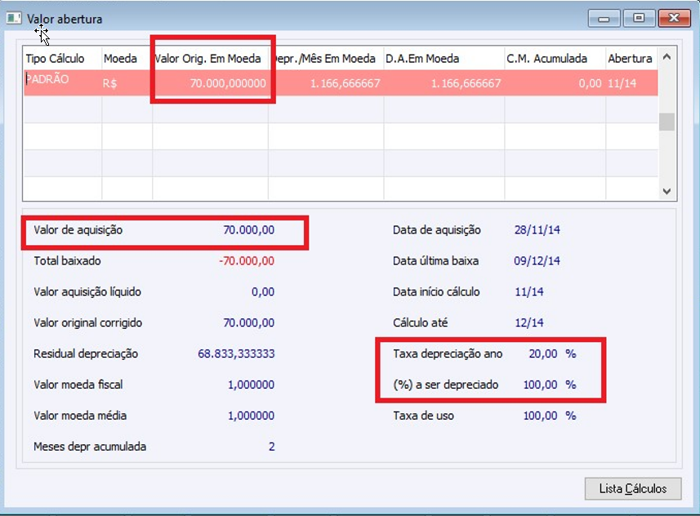Screen dimensions: 700x516
Task: Click the Valor de aquisição value 70.000,00
Action: (248, 230)
